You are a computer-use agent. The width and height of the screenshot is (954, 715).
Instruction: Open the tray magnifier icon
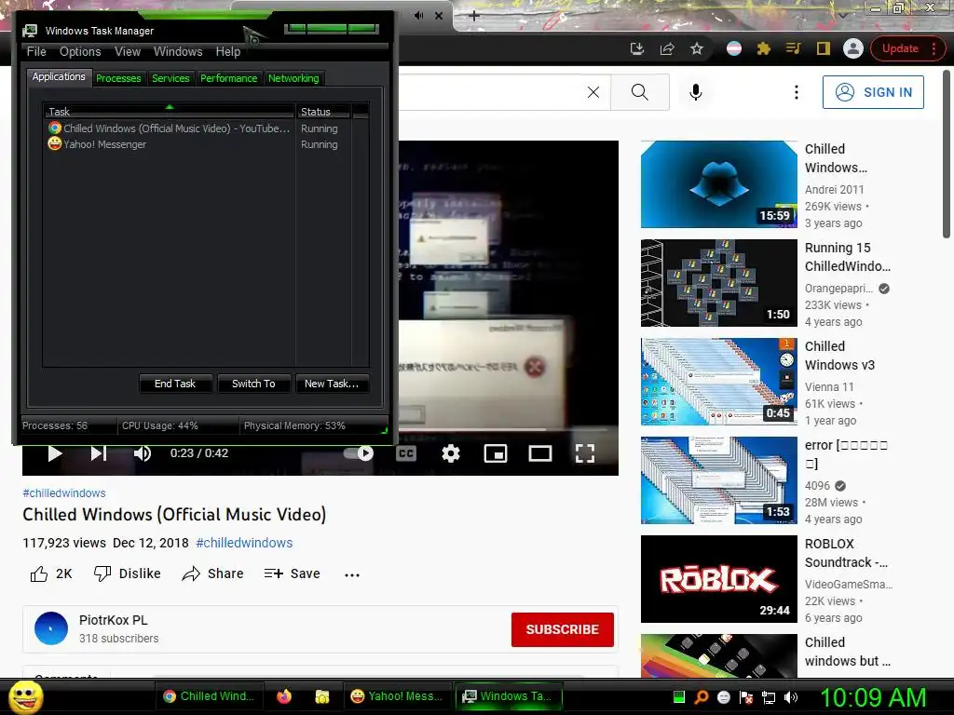pos(701,697)
